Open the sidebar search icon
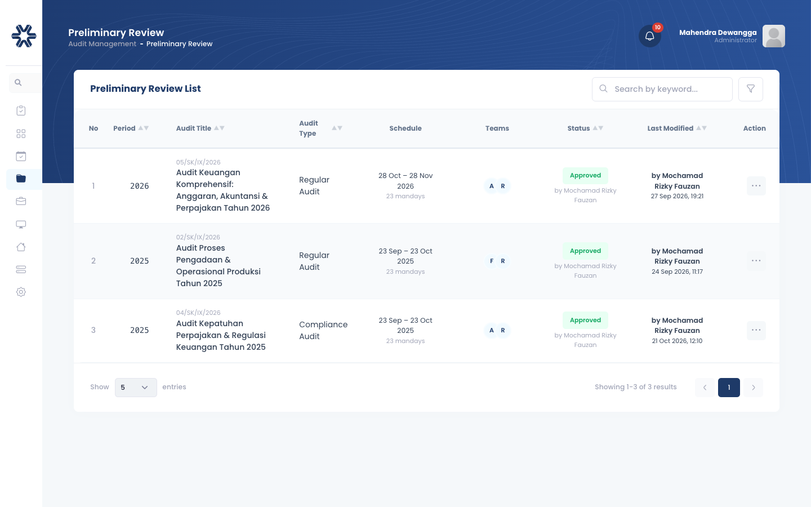Viewport: 811px width, 507px height. (x=18, y=83)
